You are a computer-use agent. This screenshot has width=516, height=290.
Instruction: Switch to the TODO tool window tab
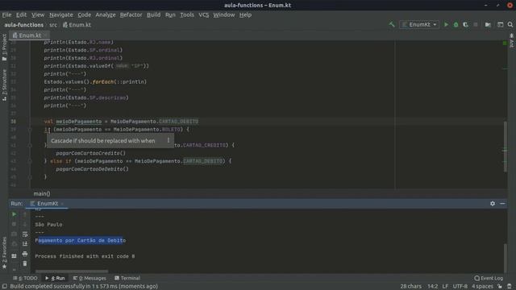(25, 278)
